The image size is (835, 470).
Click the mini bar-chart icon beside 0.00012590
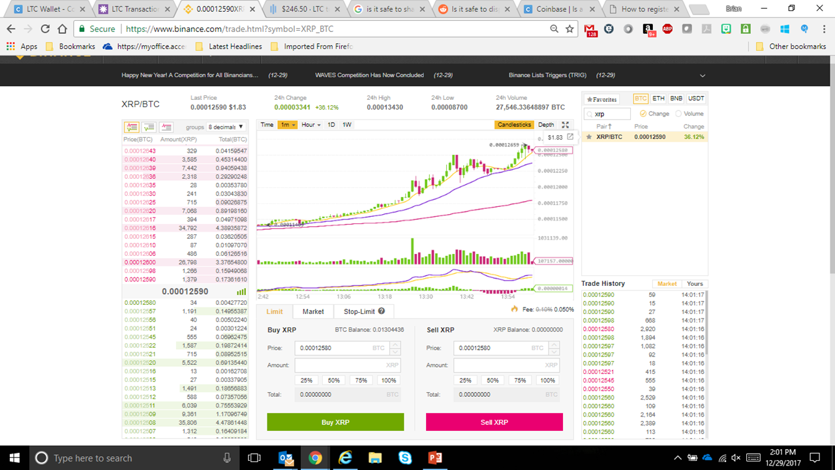pos(242,291)
